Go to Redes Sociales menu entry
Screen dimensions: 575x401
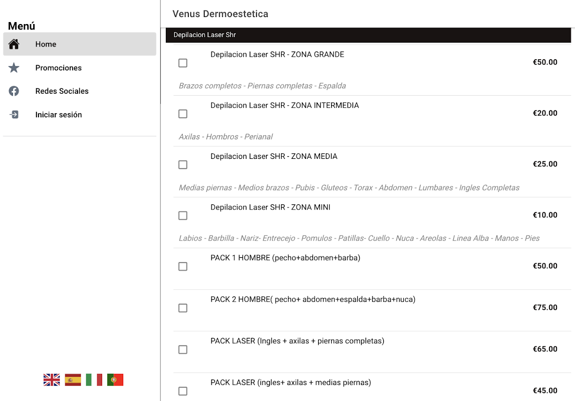pos(62,91)
